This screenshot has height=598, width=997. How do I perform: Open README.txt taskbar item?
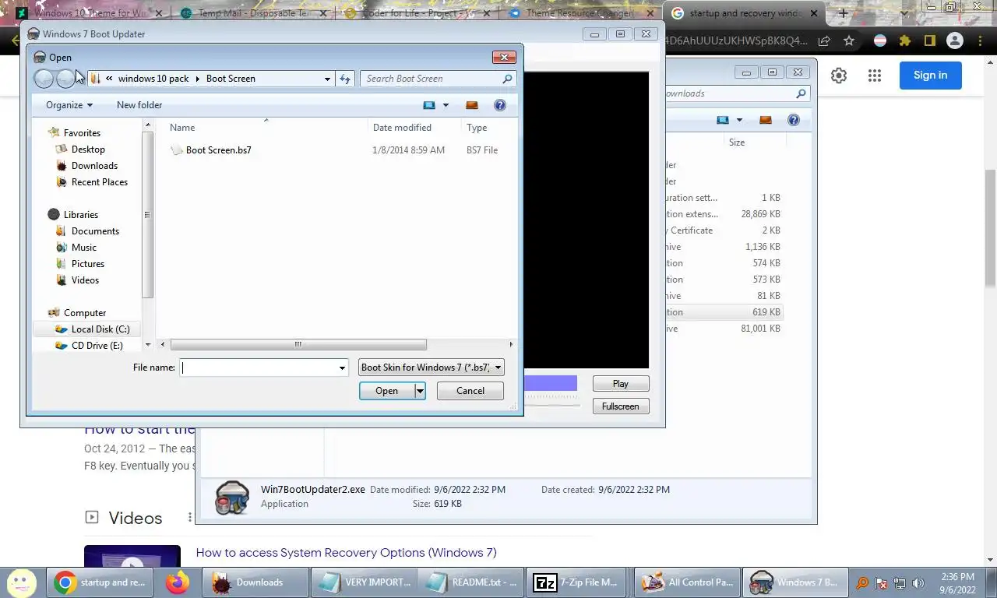tap(471, 582)
